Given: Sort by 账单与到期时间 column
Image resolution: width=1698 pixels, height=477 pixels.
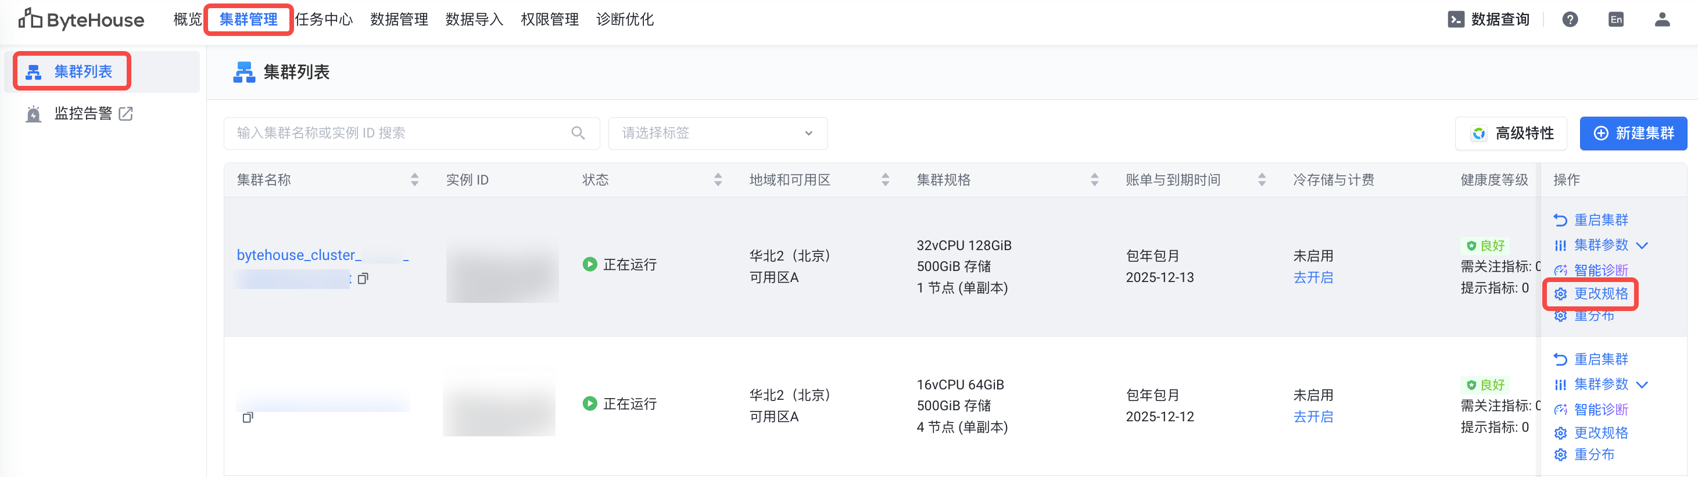Looking at the screenshot, I should point(1262,180).
